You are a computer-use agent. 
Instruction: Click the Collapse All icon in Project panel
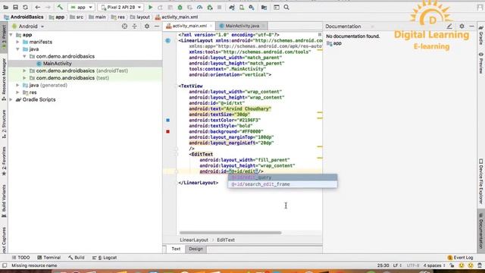tap(135, 27)
